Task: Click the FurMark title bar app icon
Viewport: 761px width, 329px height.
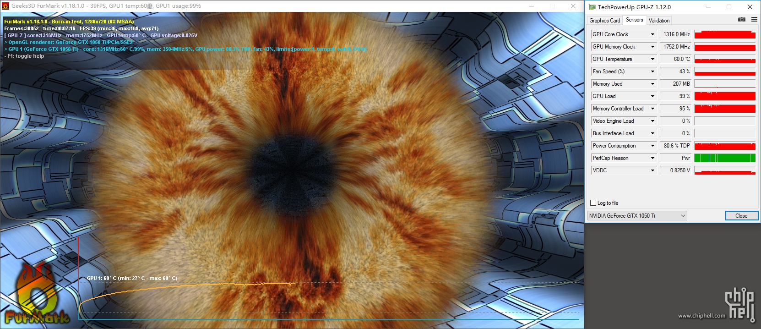Action: [x=5, y=6]
